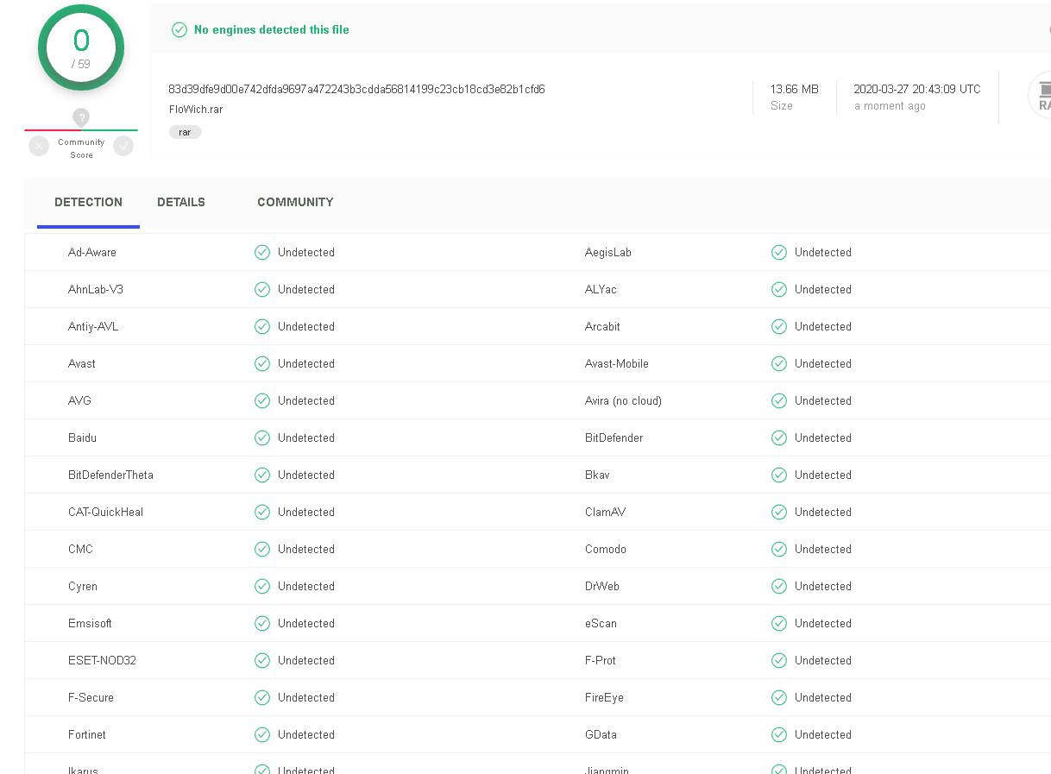The height and width of the screenshot is (774, 1051).
Task: Click the community score question mark marker
Action: (81, 117)
